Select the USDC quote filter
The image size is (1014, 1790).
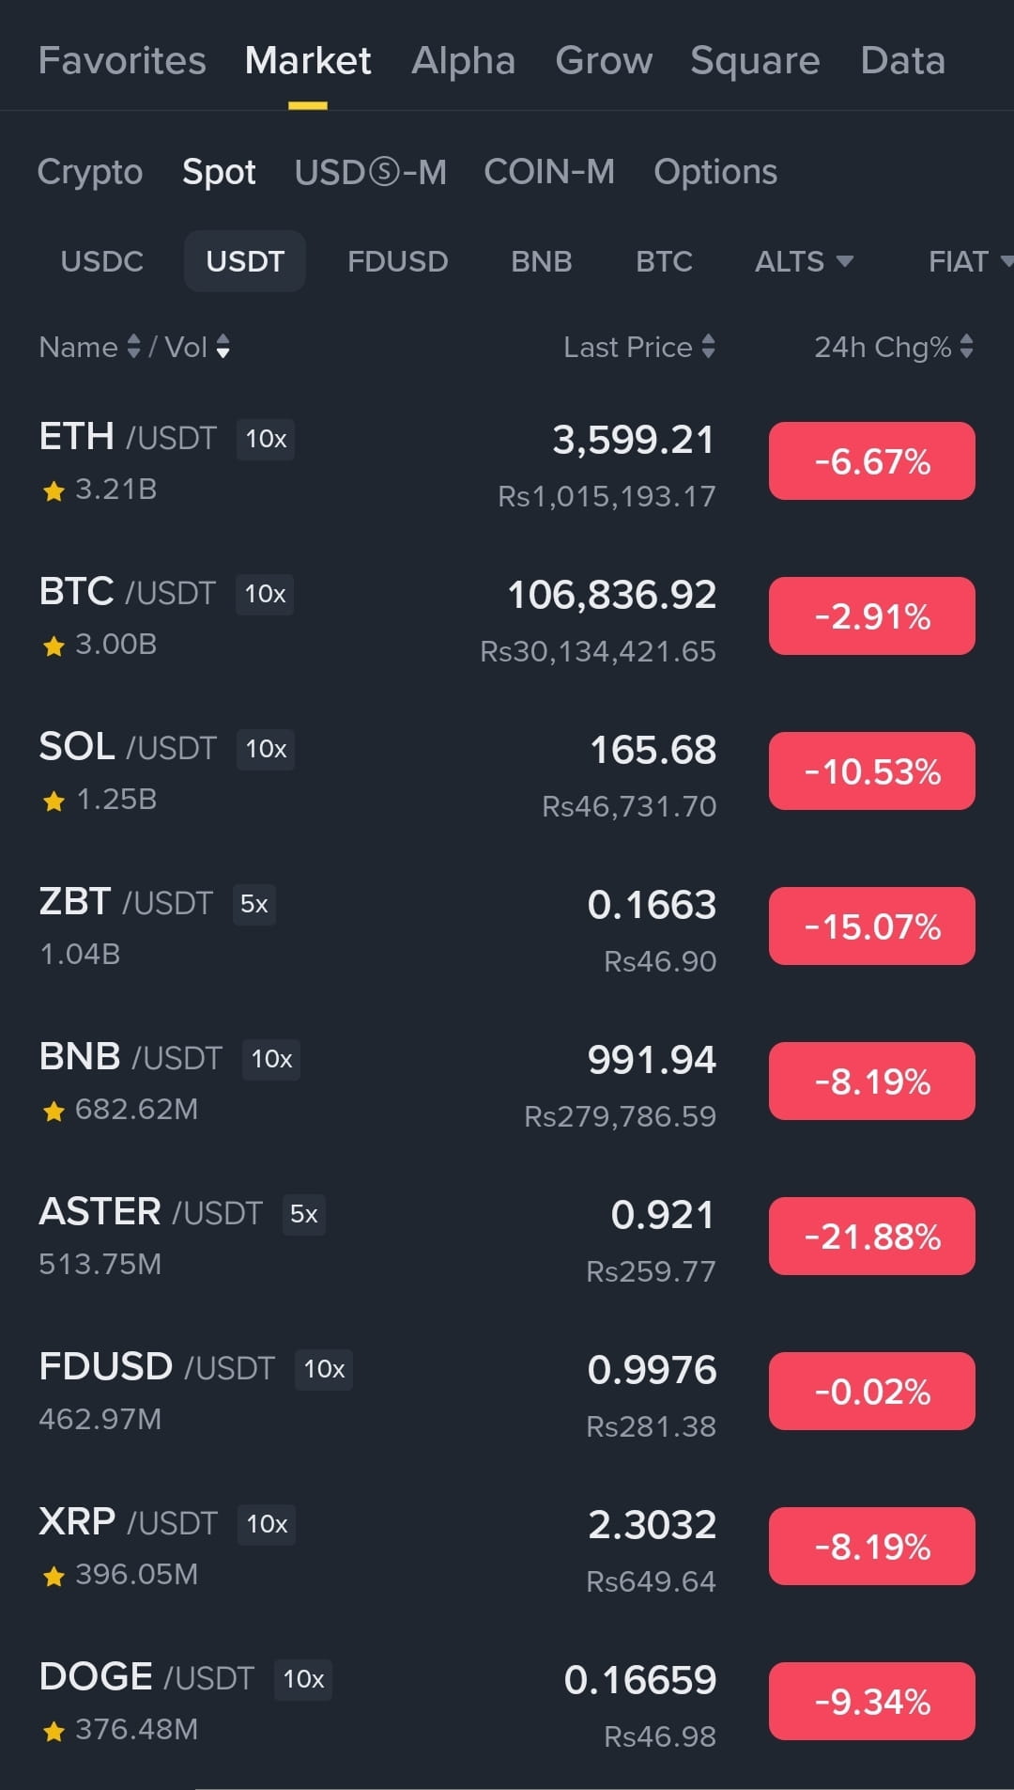[x=102, y=261]
